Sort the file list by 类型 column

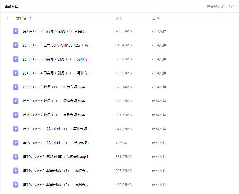point(155,18)
